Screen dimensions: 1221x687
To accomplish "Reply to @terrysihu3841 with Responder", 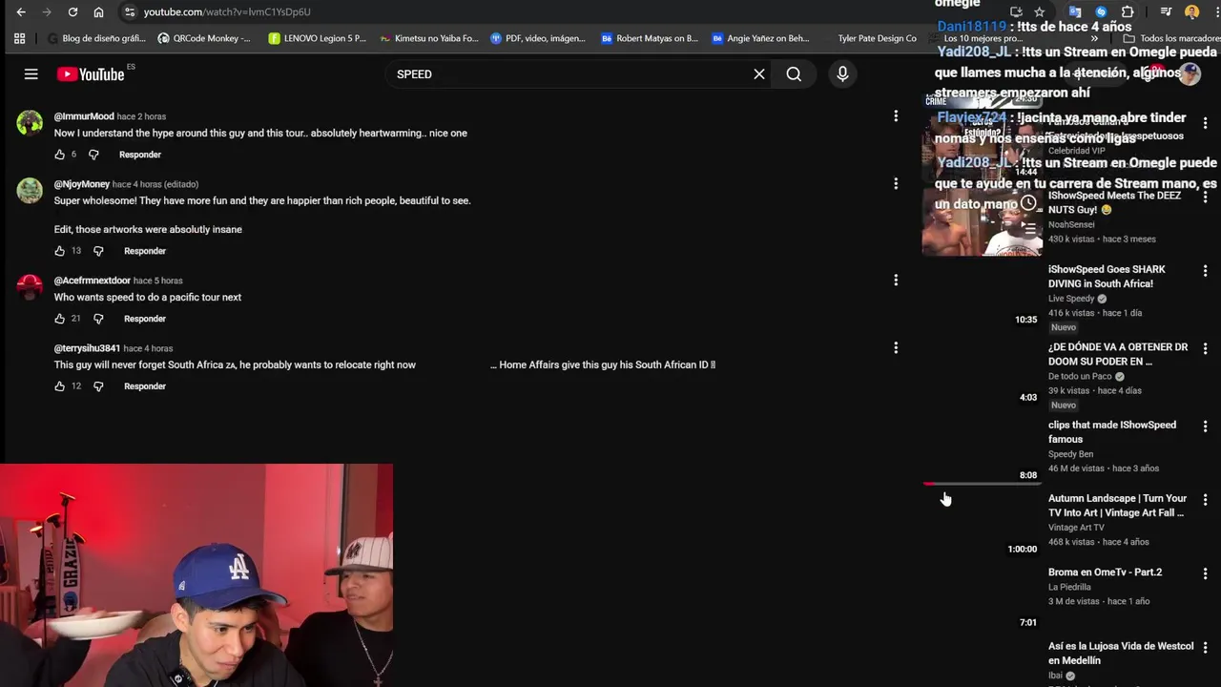I will coord(145,386).
